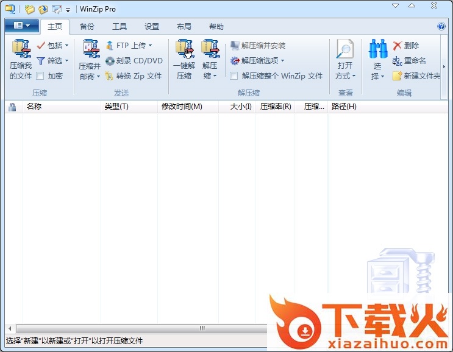
Task: Switch to the 设置 tab
Action: coord(152,27)
